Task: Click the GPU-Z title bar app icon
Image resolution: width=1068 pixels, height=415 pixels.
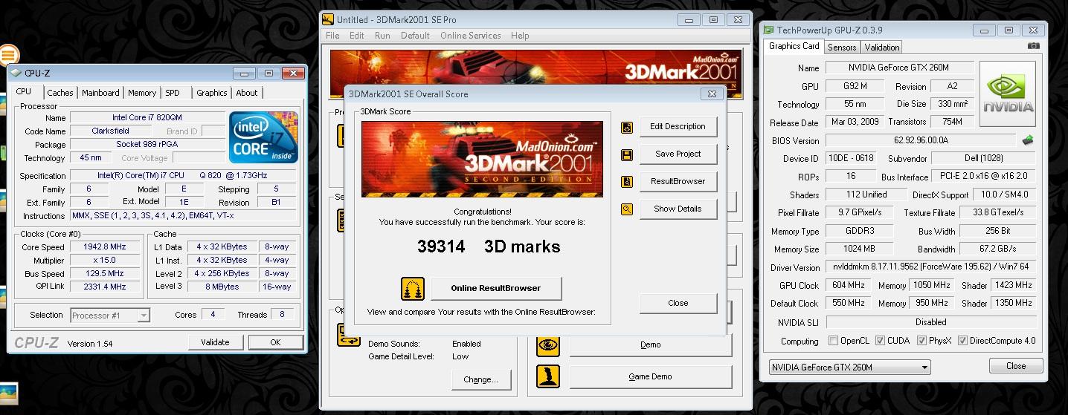Action: (768, 30)
